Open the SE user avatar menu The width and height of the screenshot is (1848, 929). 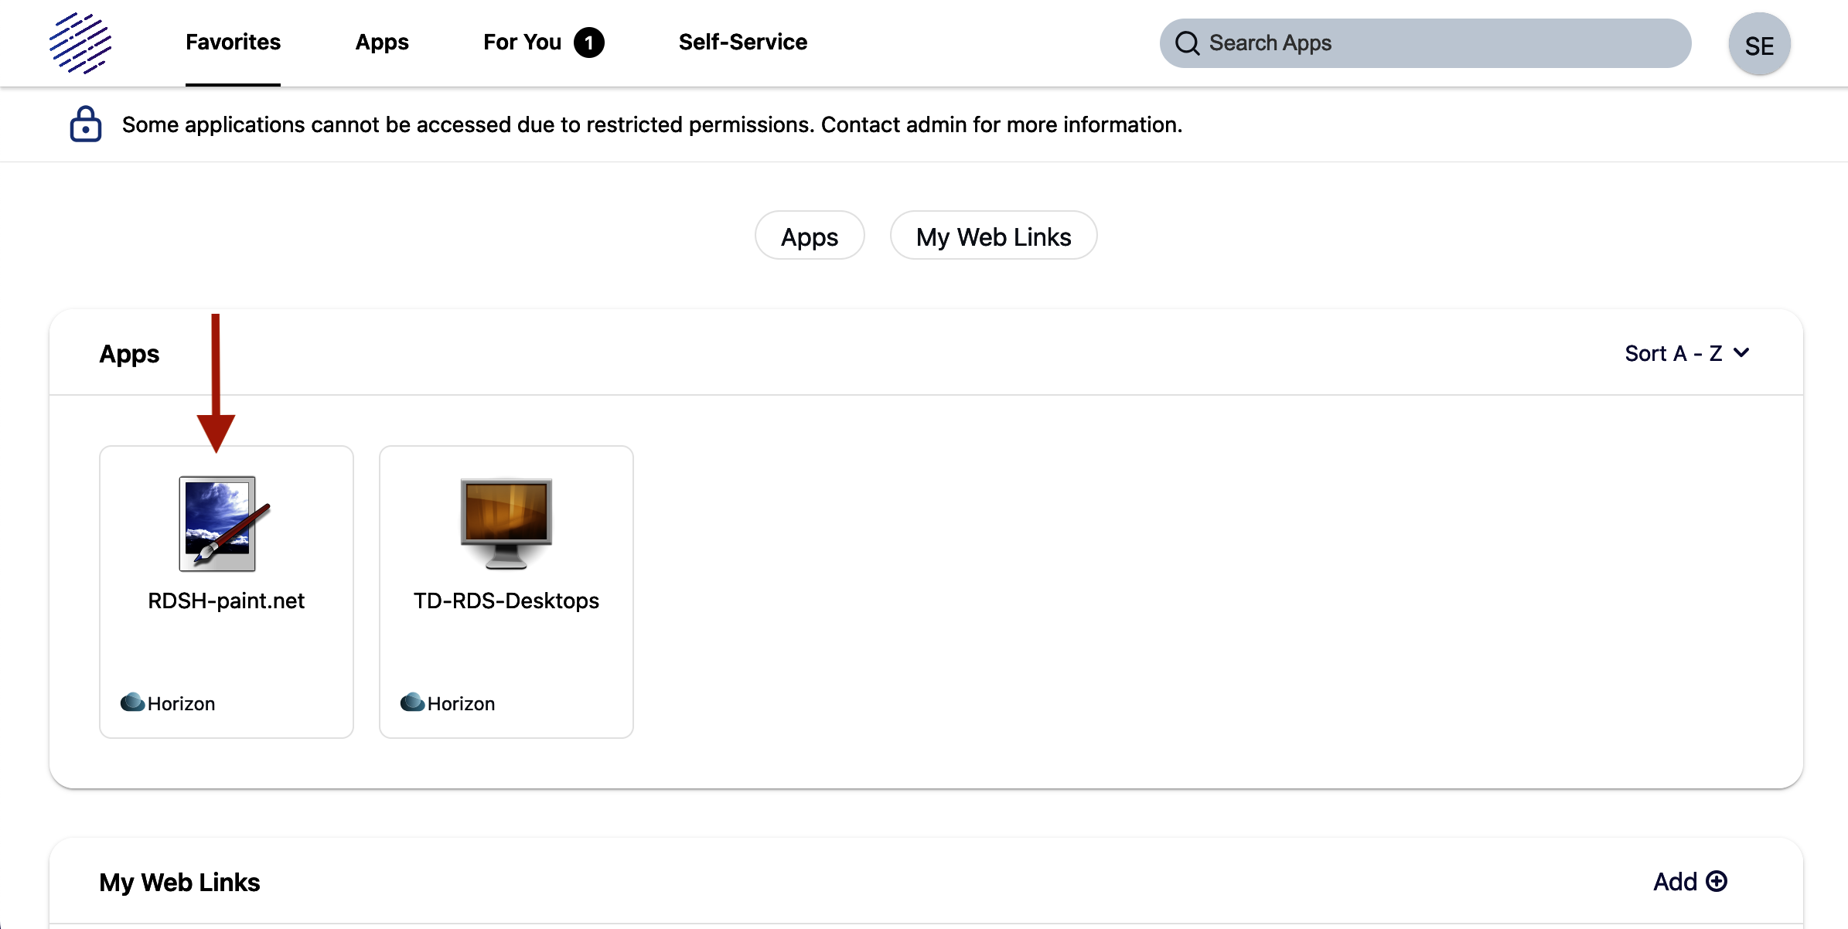1759,45
